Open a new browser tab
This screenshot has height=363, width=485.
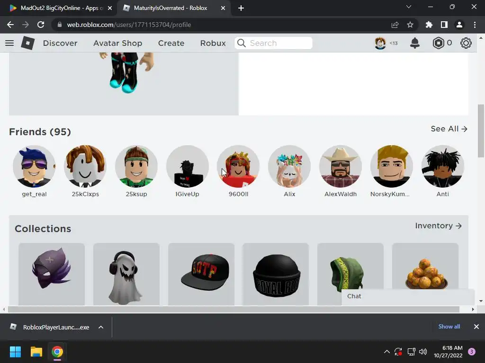(241, 8)
